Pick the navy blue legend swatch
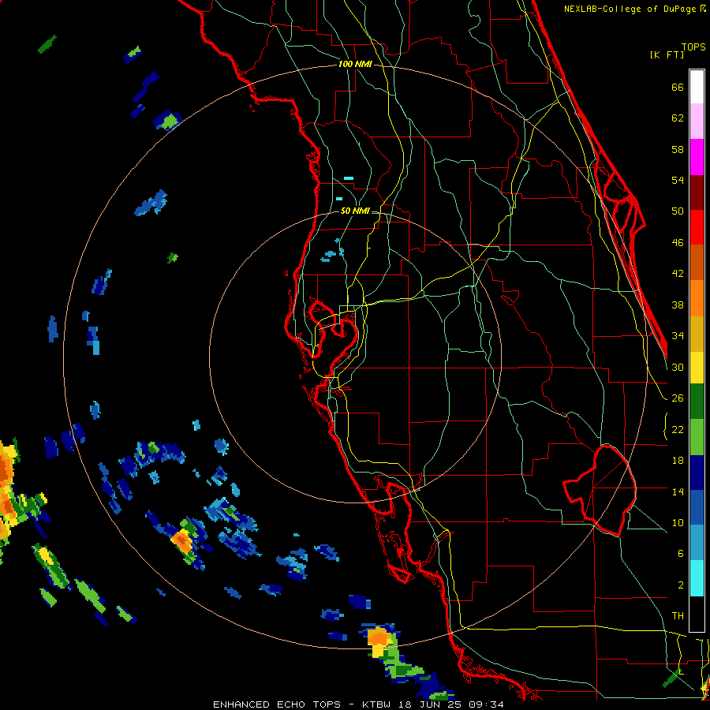710x710 pixels. click(x=697, y=473)
